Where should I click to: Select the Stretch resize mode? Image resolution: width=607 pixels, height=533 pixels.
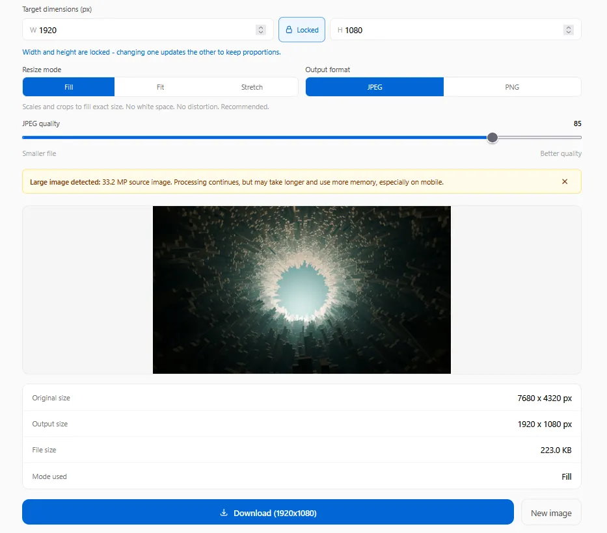[252, 87]
